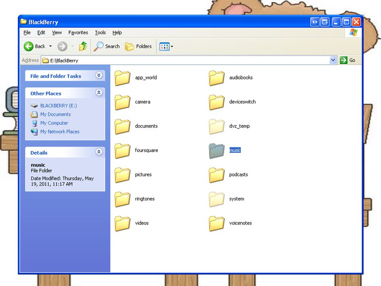Click the deviceswitch folder name
The image size is (381, 286).
click(x=242, y=102)
